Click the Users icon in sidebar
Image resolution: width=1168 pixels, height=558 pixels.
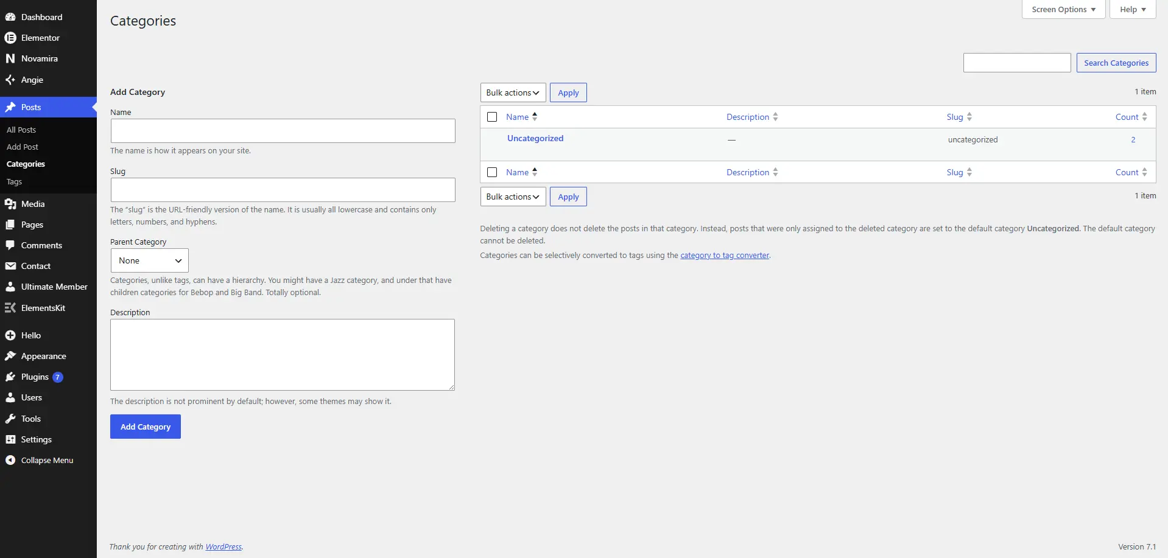[10, 397]
